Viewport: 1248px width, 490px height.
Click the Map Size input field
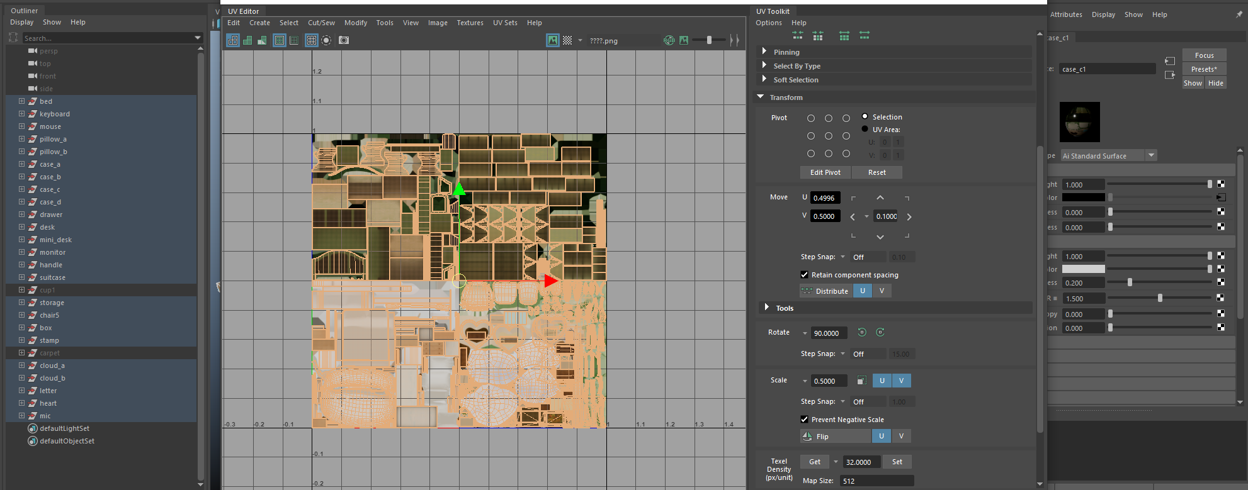coord(876,481)
